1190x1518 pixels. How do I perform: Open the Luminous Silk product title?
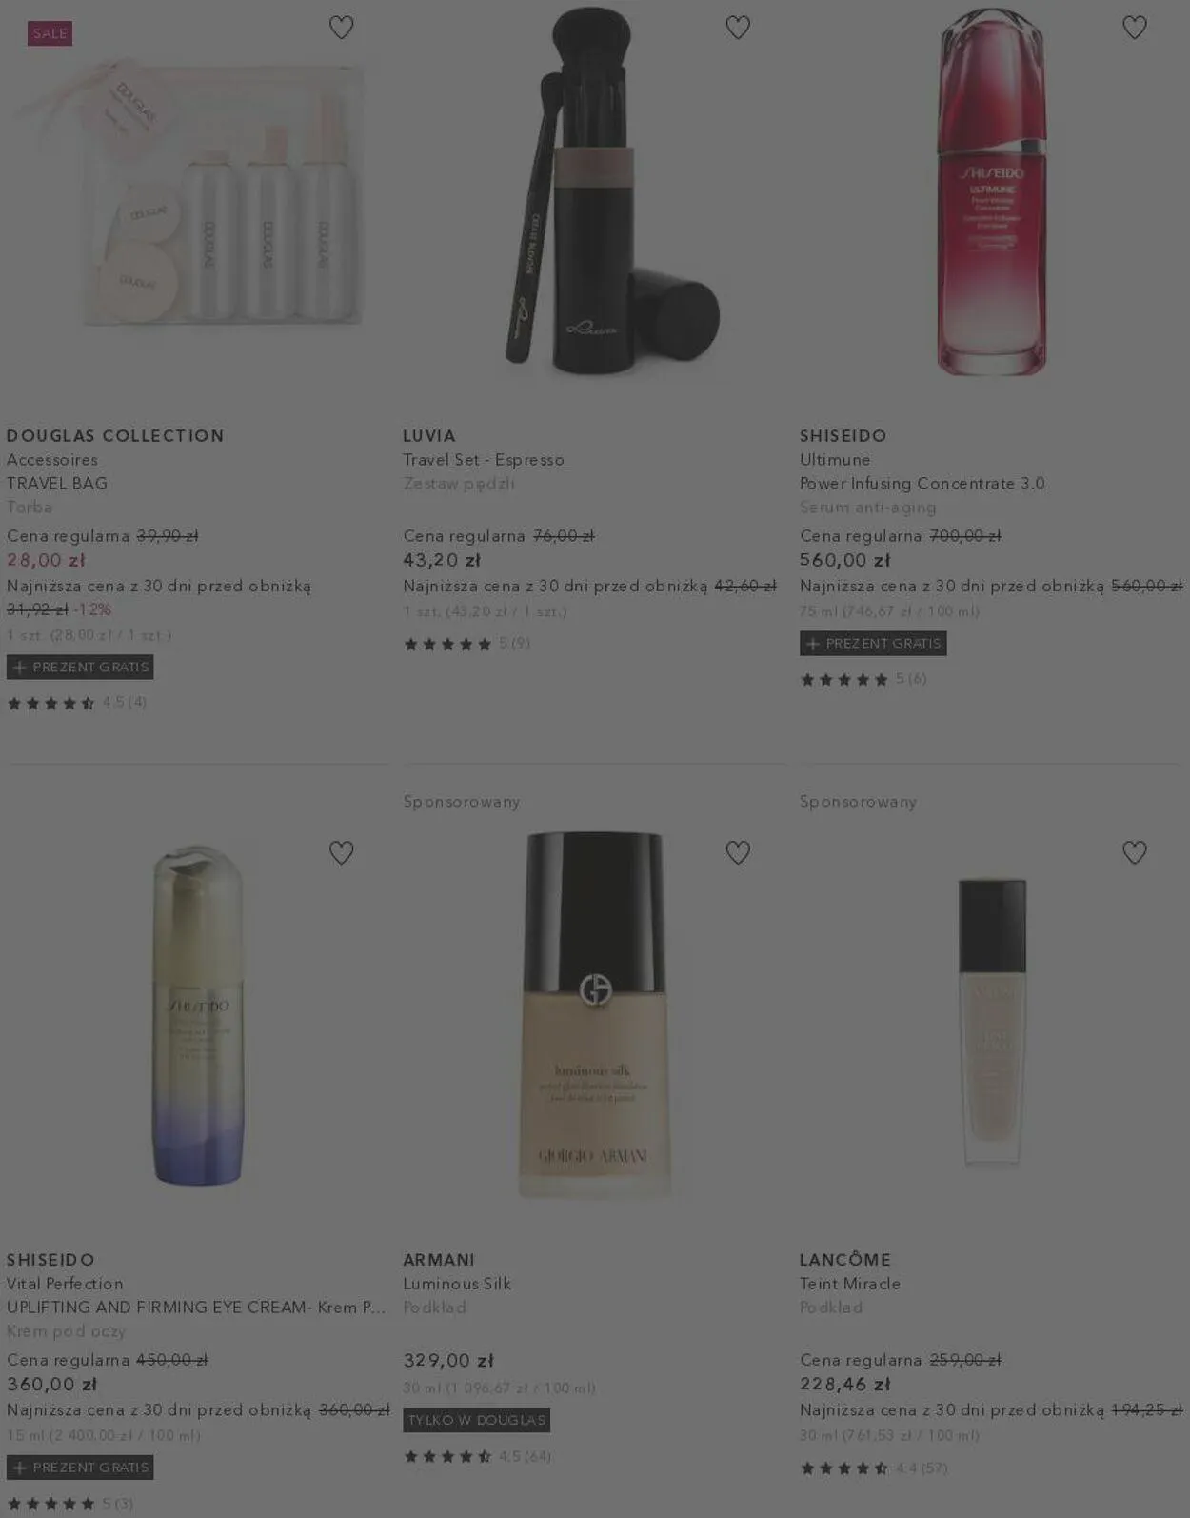(457, 1284)
